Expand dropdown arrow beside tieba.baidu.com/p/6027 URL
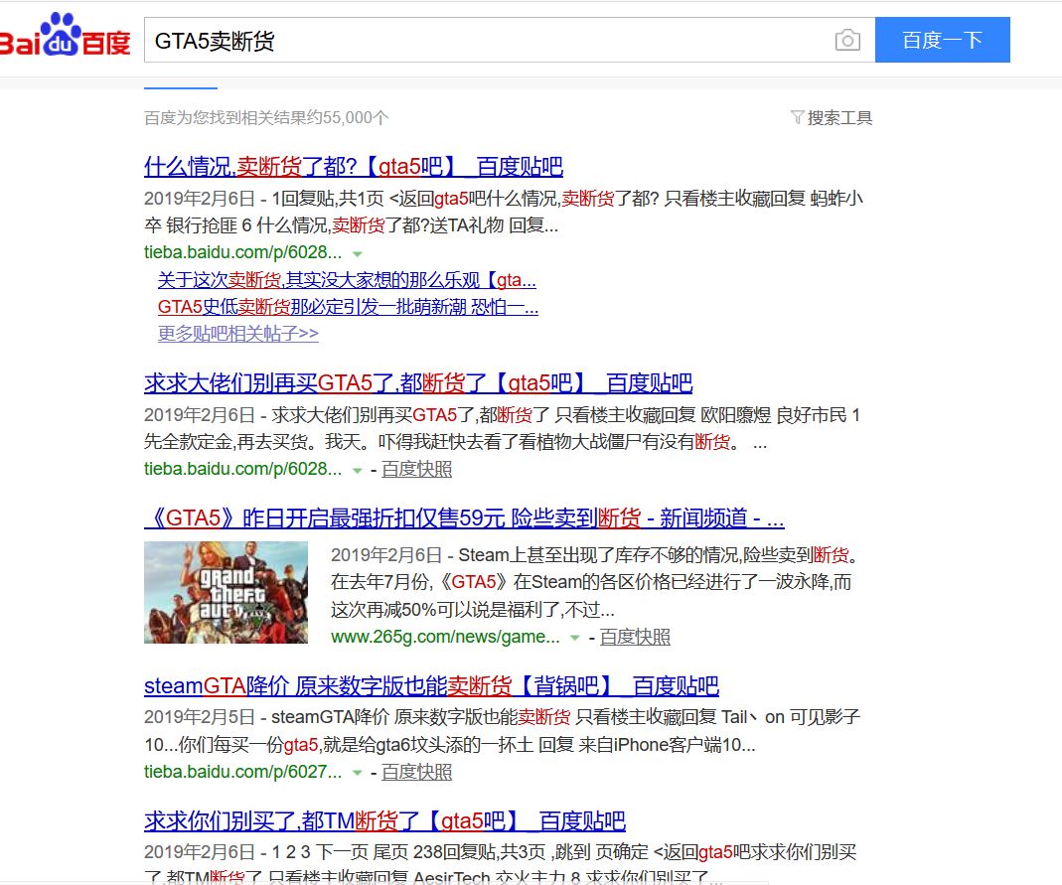 click(x=358, y=774)
